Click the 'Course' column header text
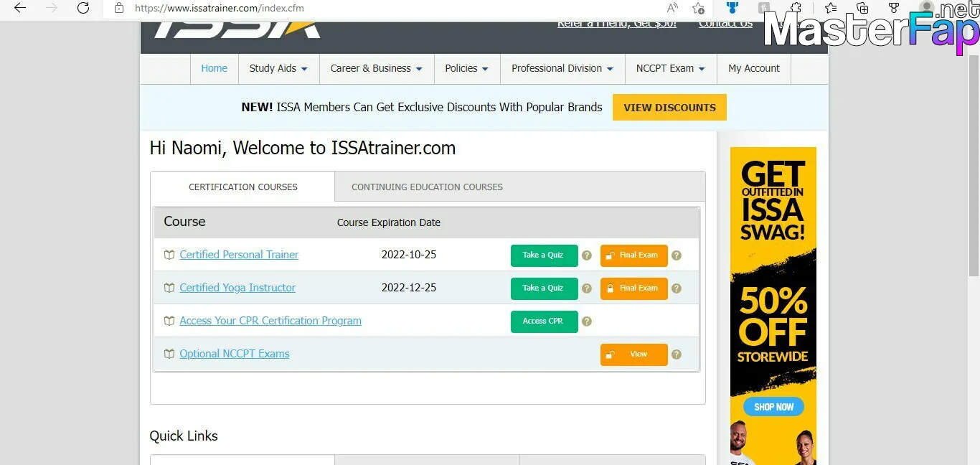The height and width of the screenshot is (465, 980). click(184, 222)
